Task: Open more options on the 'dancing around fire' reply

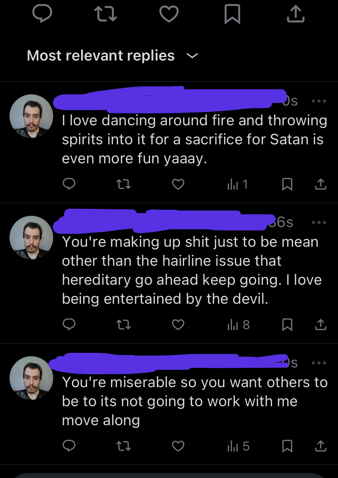Action: [x=319, y=101]
